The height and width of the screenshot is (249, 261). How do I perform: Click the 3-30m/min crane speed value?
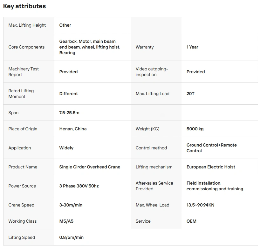click(x=71, y=205)
